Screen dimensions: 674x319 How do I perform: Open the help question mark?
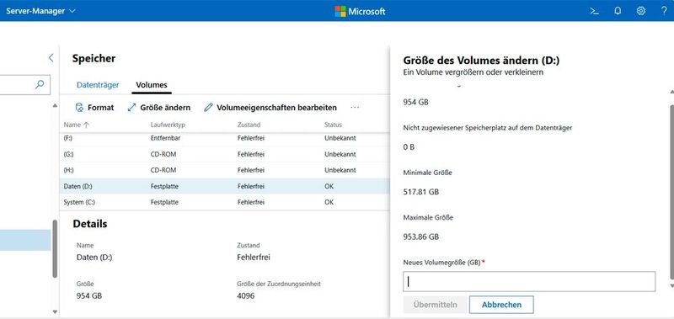[664, 11]
